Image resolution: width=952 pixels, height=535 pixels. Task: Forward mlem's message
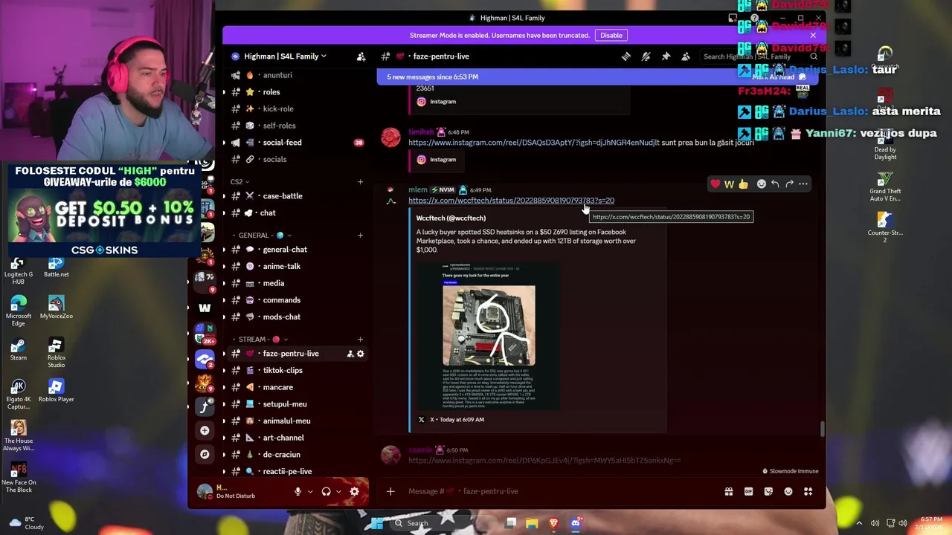tap(789, 184)
